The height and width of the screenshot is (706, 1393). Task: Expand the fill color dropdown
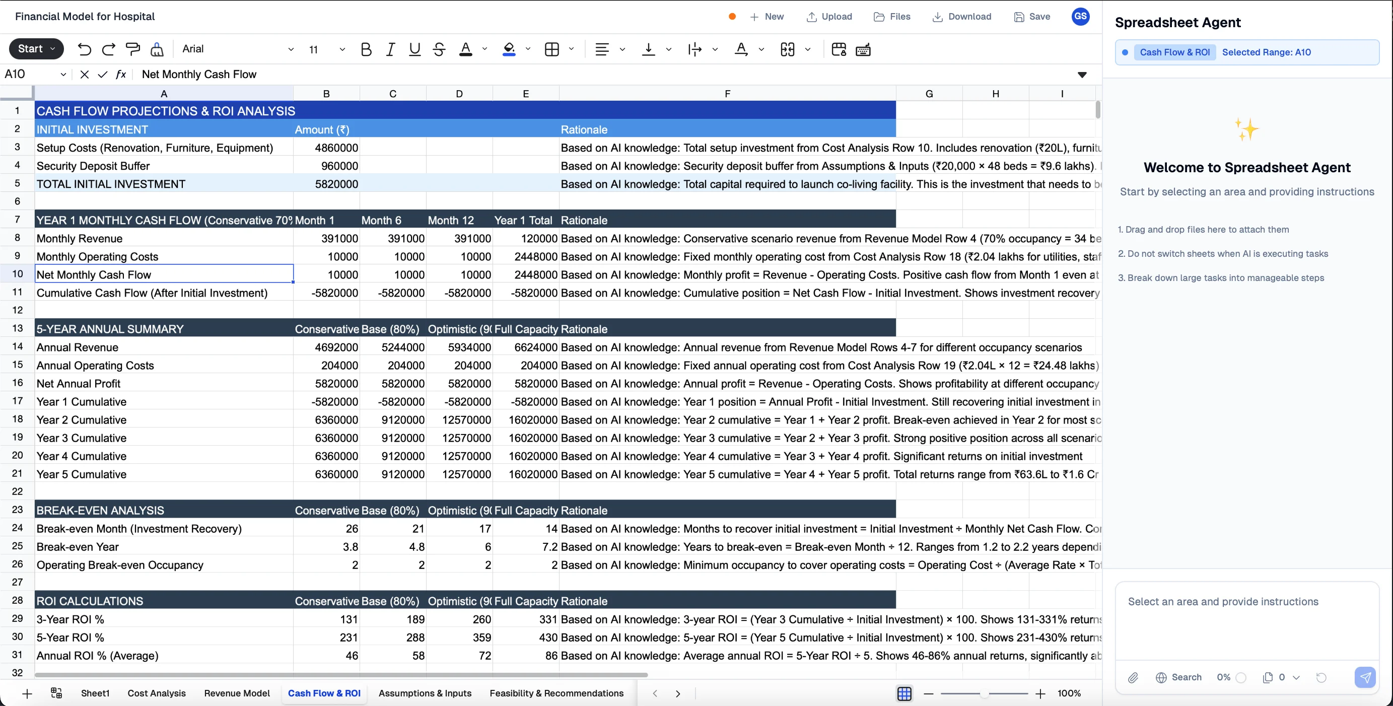coord(528,49)
